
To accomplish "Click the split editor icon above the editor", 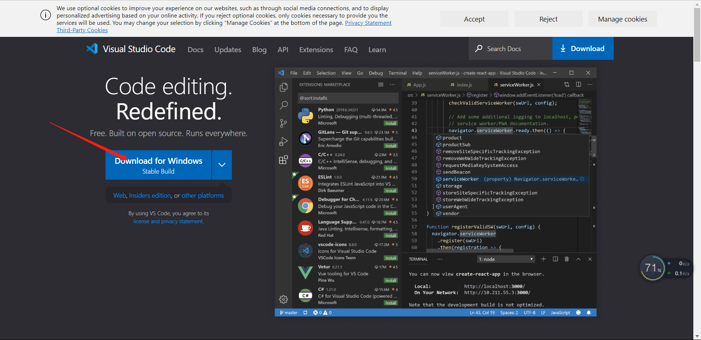I will 579,85.
